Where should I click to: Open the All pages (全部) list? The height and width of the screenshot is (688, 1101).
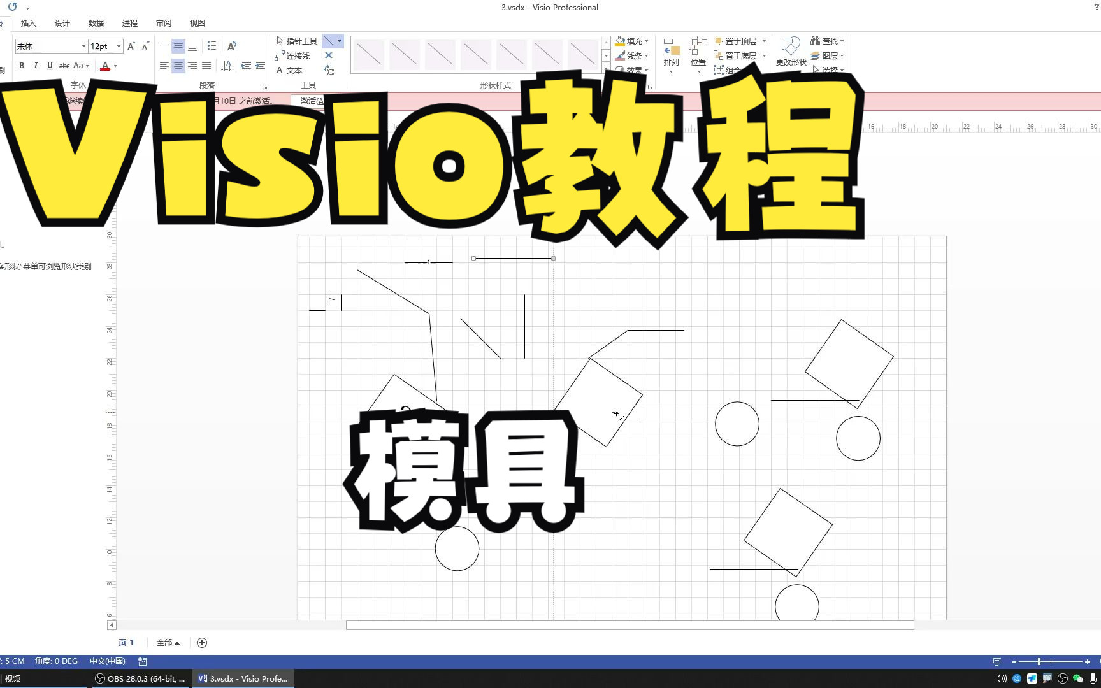(x=168, y=643)
